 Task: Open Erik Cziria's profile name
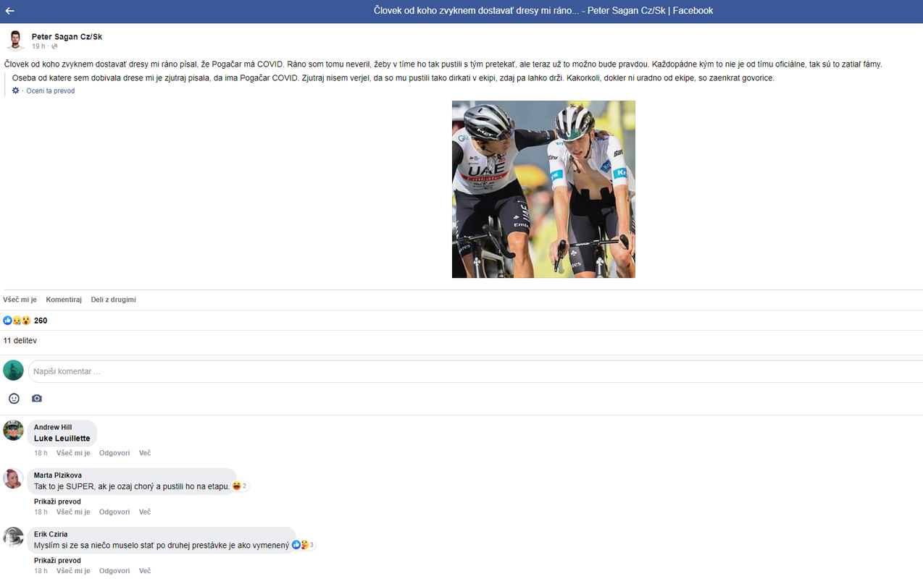51,534
